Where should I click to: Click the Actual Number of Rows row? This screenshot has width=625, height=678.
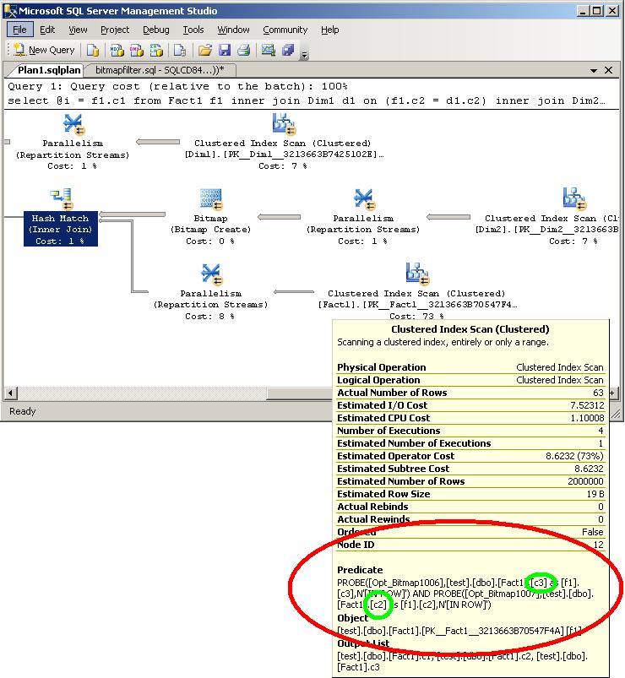(x=470, y=393)
